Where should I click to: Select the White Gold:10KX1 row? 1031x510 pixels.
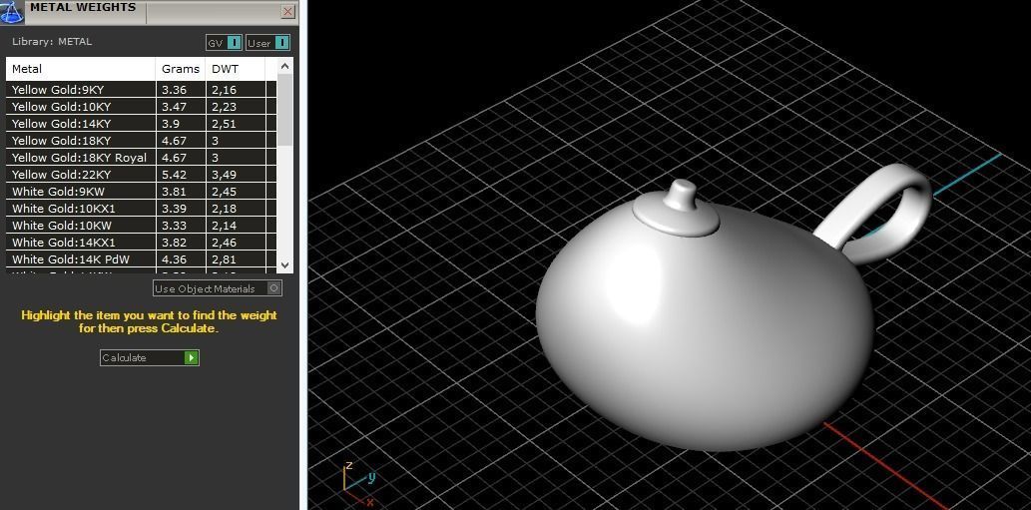tap(140, 209)
